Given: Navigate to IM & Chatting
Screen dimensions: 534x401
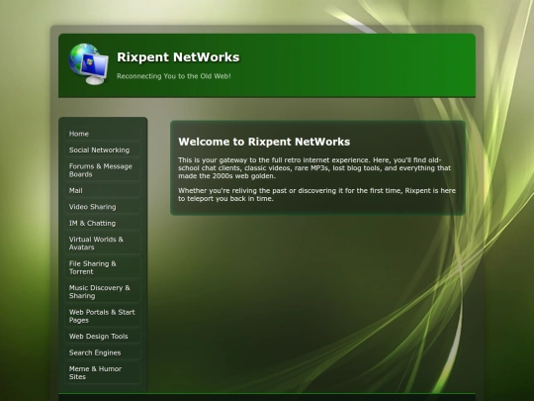Looking at the screenshot, I should [103, 223].
